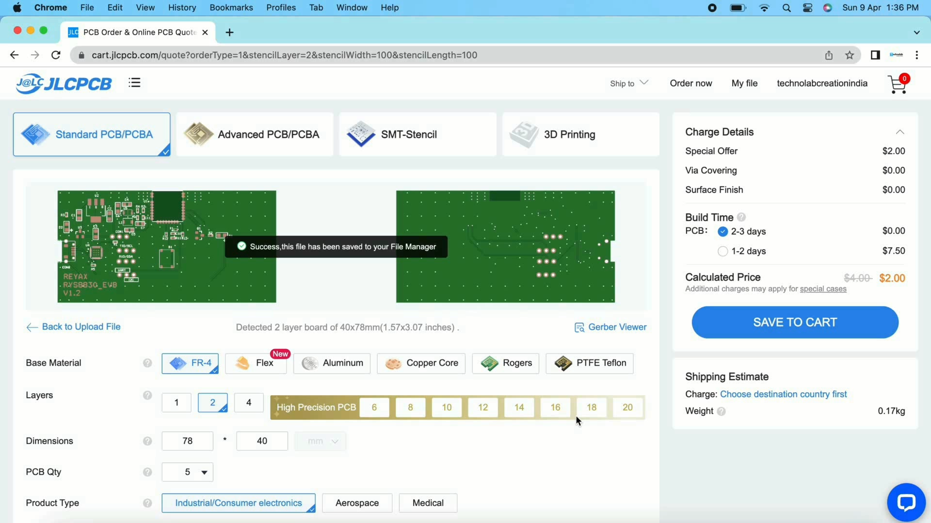This screenshot has width=931, height=523.
Task: Expand the Ship to dropdown
Action: [629, 83]
